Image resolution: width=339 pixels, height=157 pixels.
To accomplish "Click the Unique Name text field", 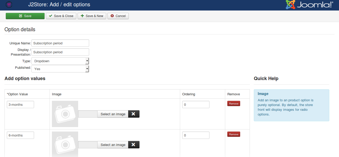I will tap(60, 43).
